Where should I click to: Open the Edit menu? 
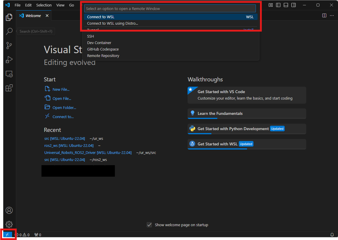coord(28,5)
